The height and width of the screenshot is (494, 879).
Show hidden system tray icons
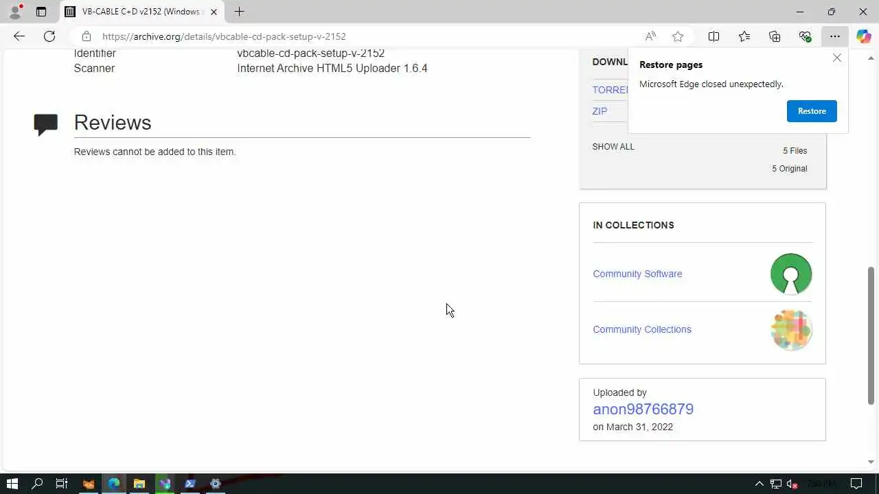[x=759, y=484]
